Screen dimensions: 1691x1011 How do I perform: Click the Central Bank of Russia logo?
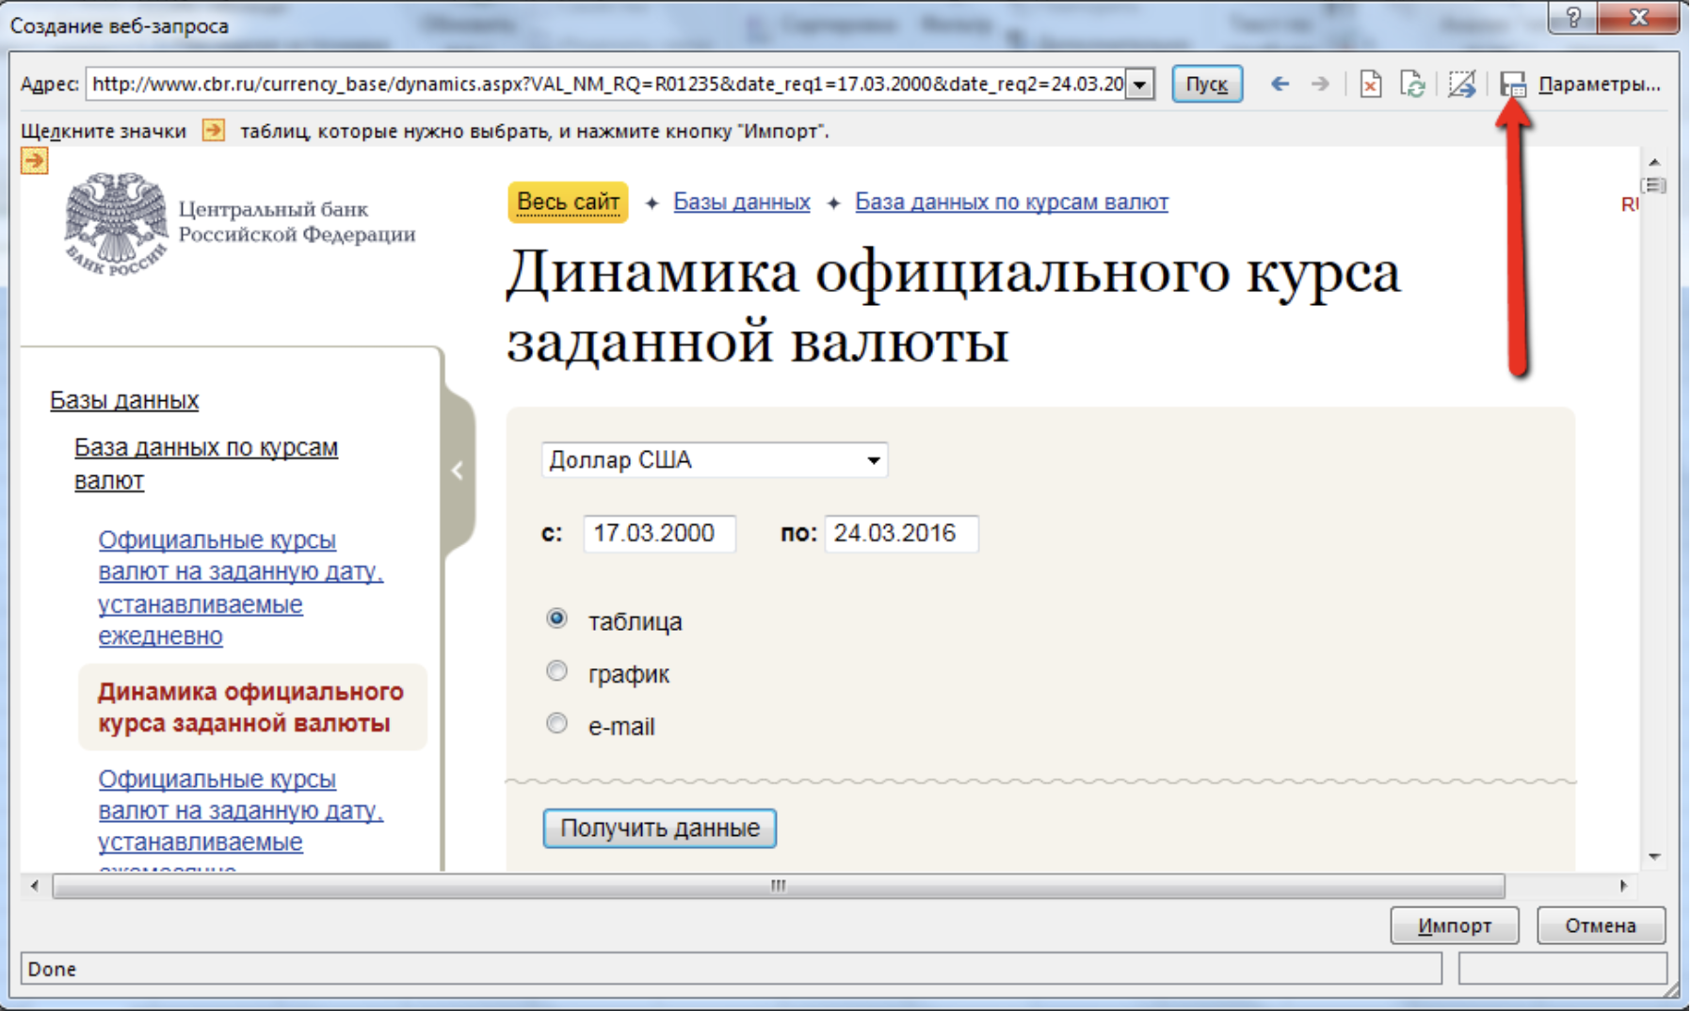coord(116,224)
